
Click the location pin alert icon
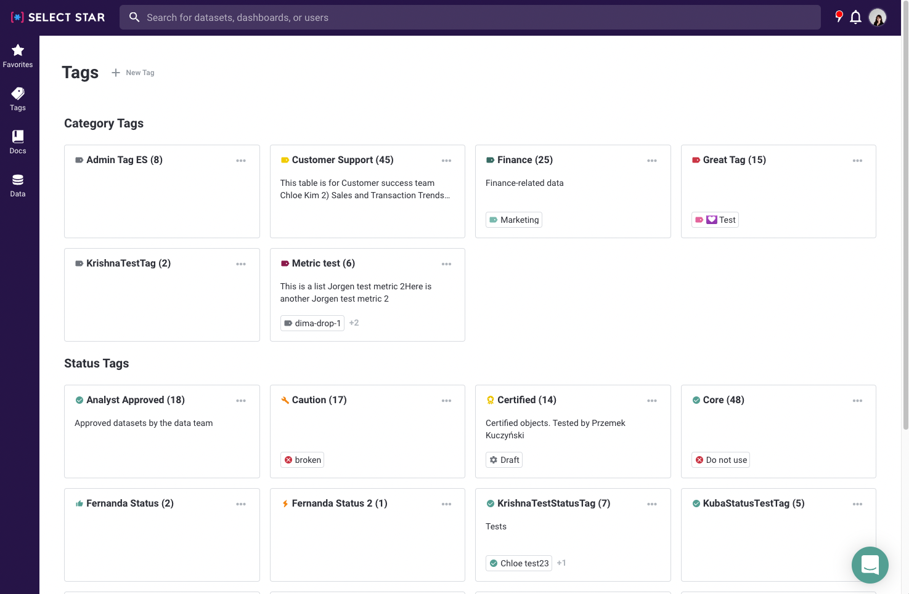coord(838,17)
